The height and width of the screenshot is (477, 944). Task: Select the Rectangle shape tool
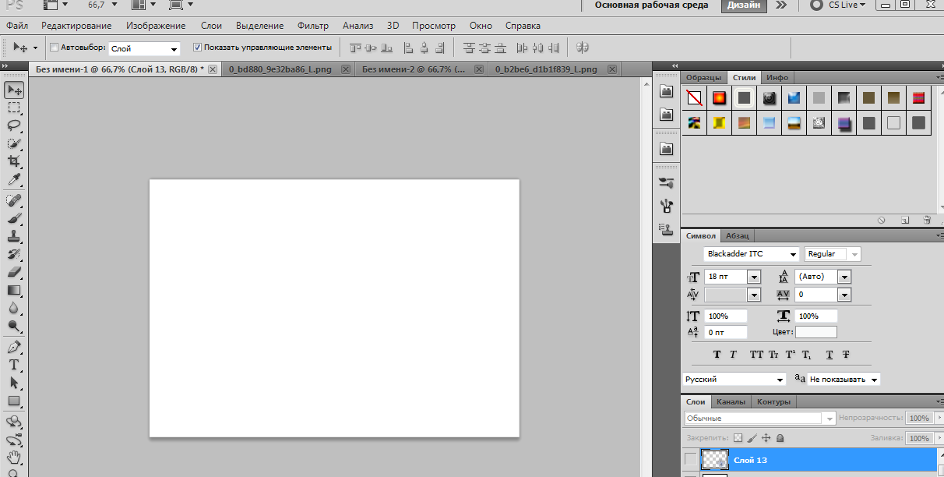click(14, 401)
